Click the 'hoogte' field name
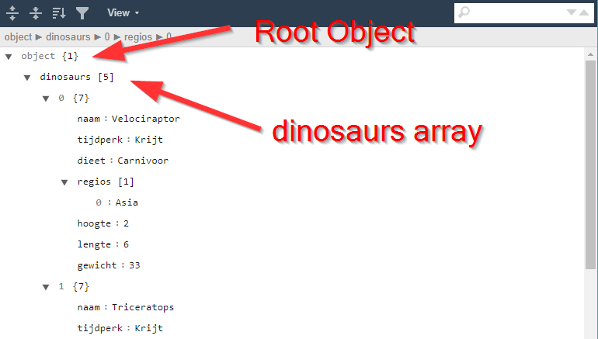598x339 pixels. [94, 223]
